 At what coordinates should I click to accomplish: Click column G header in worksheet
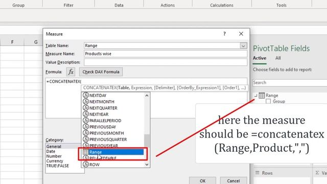(36, 42)
